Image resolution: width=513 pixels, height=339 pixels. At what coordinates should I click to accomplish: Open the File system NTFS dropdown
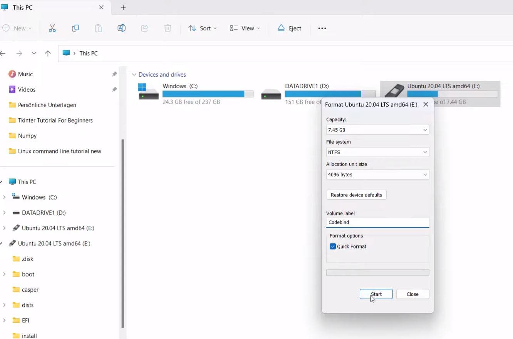pos(377,152)
